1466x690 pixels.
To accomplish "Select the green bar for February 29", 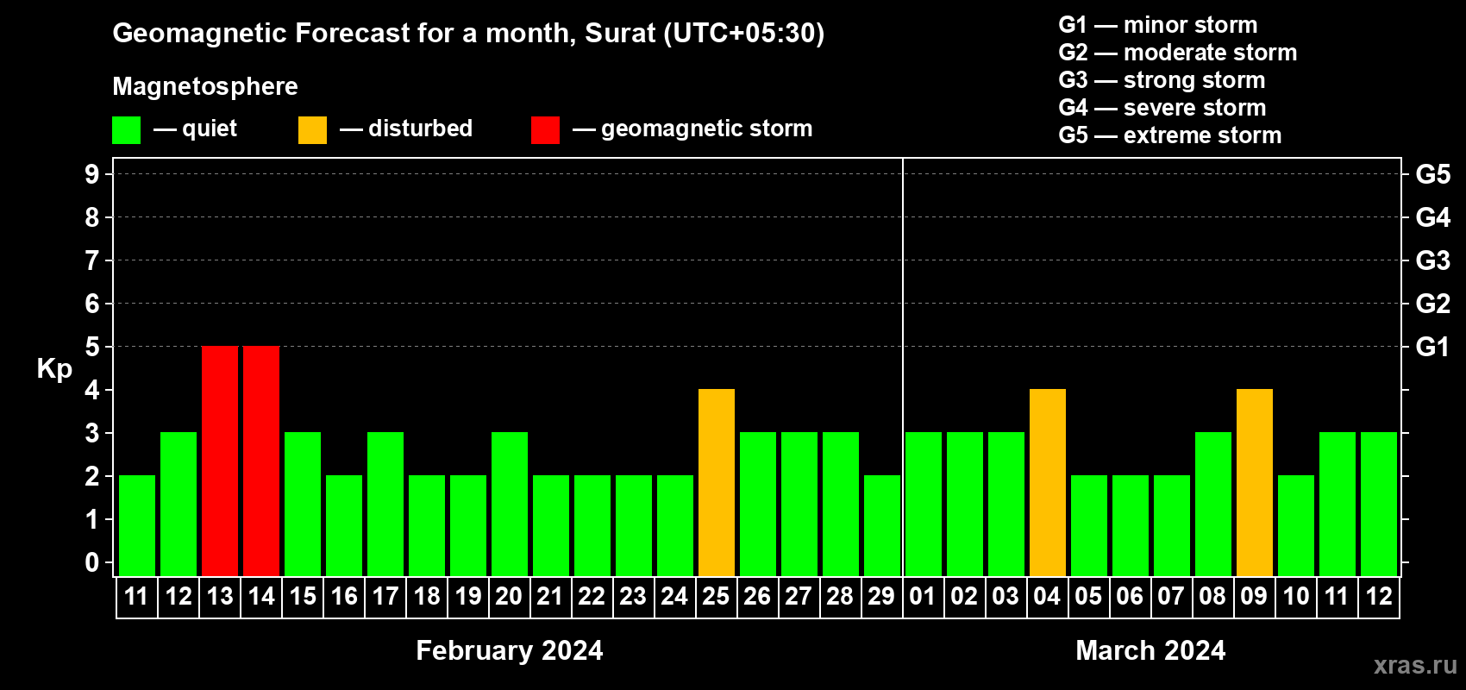I will click(x=882, y=525).
